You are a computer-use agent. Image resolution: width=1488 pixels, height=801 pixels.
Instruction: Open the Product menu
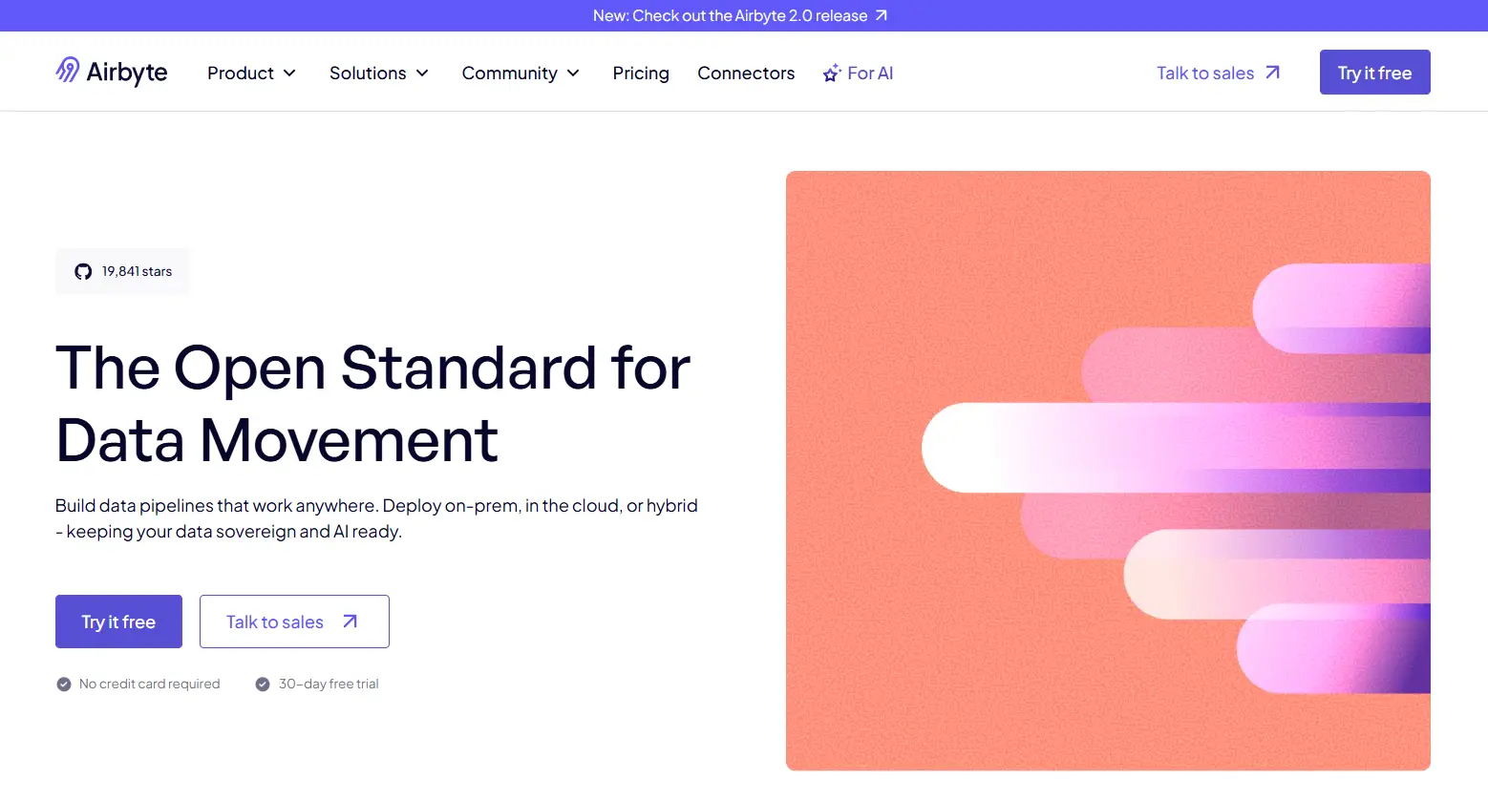click(252, 74)
